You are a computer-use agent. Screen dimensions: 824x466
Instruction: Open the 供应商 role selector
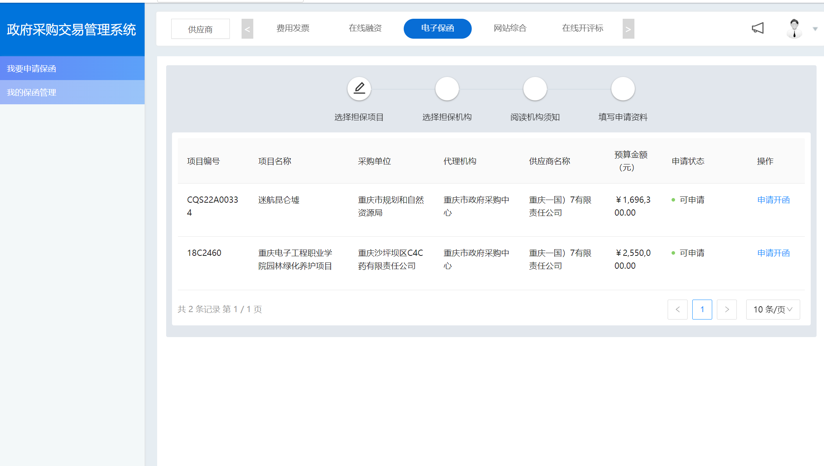pos(200,29)
